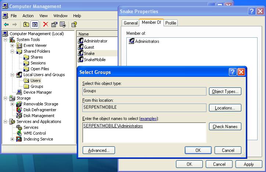Switch to the General tab

pyautogui.click(x=130, y=23)
